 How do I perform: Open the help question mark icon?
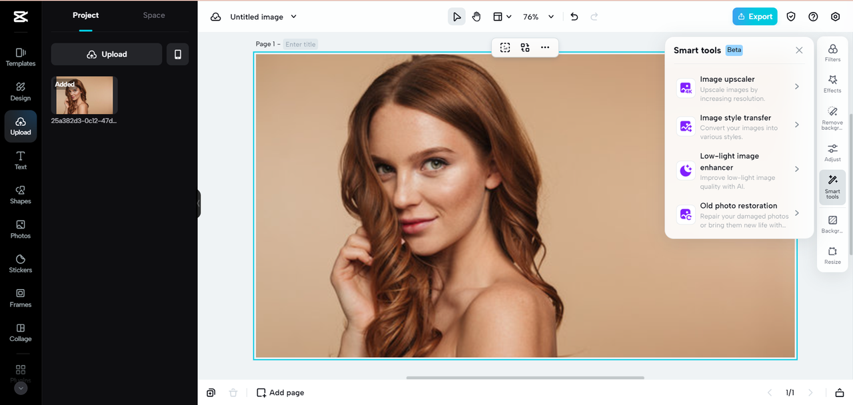click(x=813, y=17)
